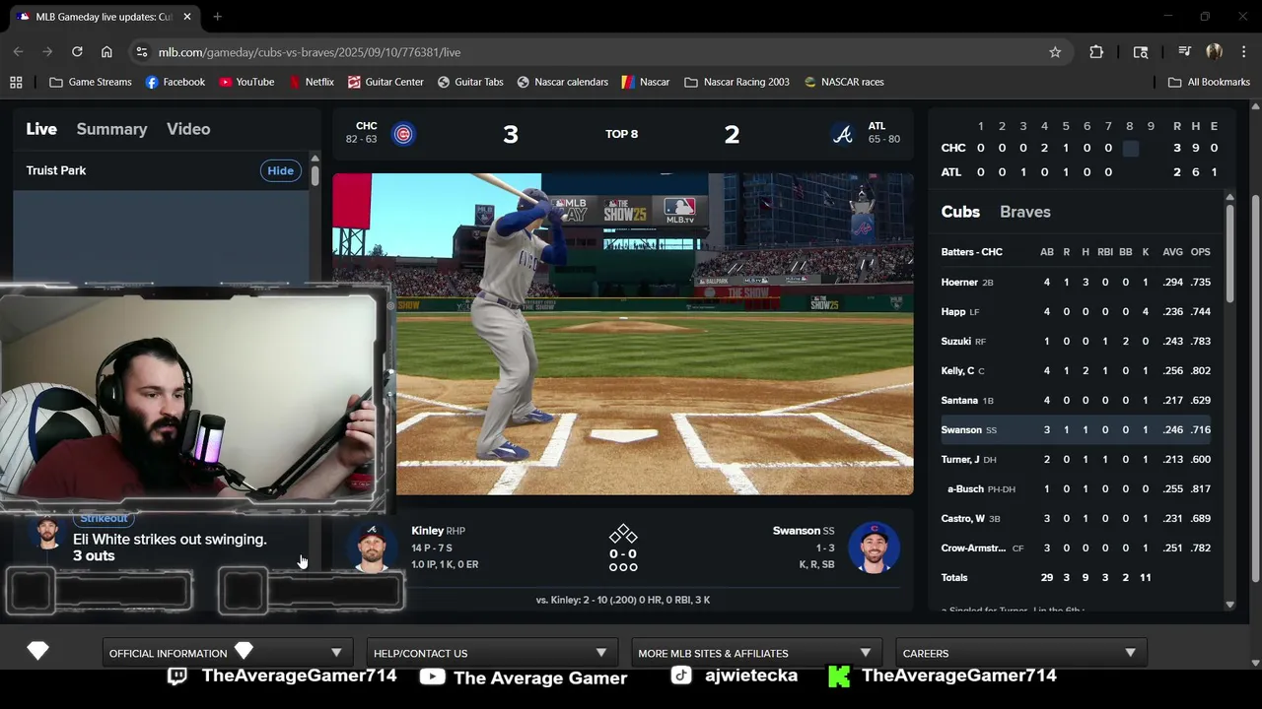
Task: Click the Braves team logo in the scoreboard
Action: pos(843,134)
